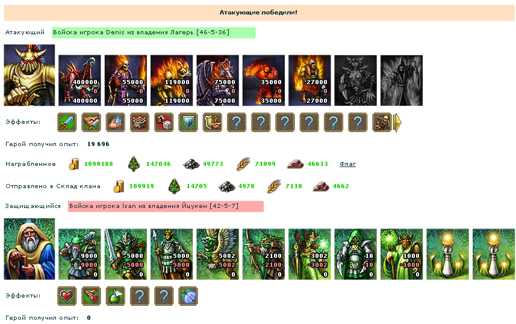Click the blue globe effect icon

click(188, 296)
